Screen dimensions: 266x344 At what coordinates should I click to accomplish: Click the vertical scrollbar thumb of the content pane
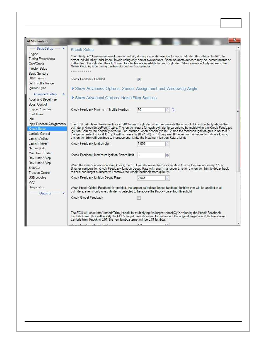(238, 111)
